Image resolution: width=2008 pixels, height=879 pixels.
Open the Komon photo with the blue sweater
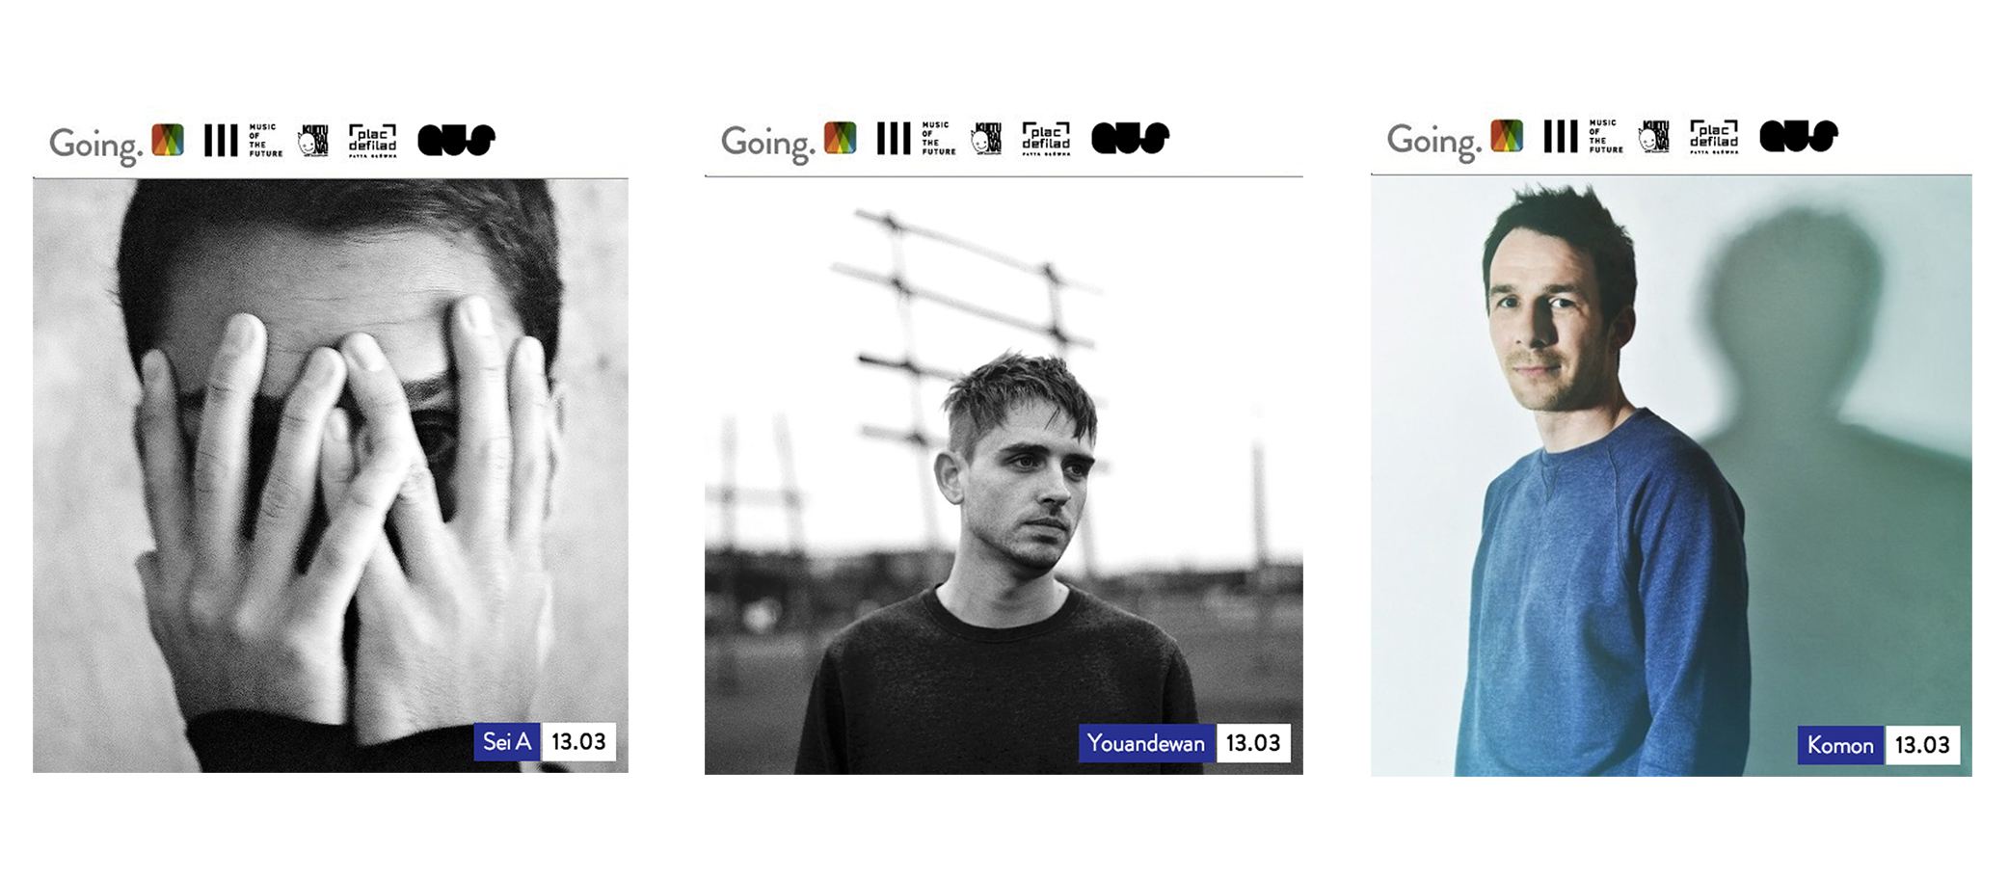[x=1672, y=476]
